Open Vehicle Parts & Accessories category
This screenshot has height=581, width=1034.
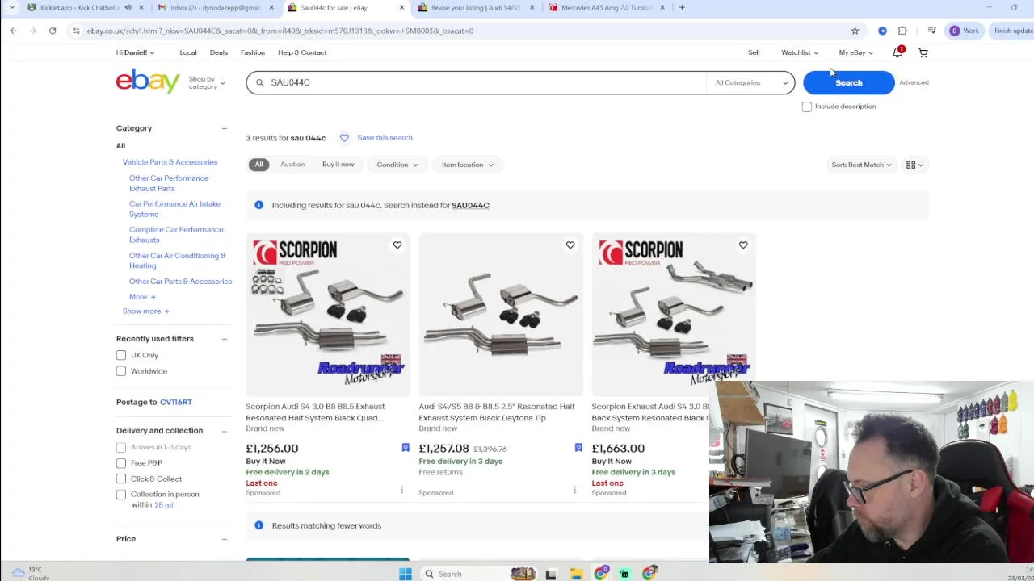(x=170, y=162)
